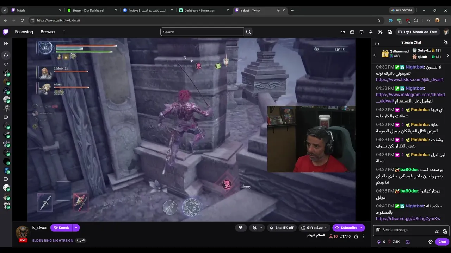Open the Following page
This screenshot has height=253, width=451.
point(24,32)
